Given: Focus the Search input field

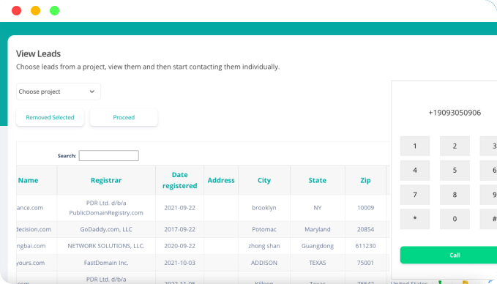Looking at the screenshot, I should point(109,156).
